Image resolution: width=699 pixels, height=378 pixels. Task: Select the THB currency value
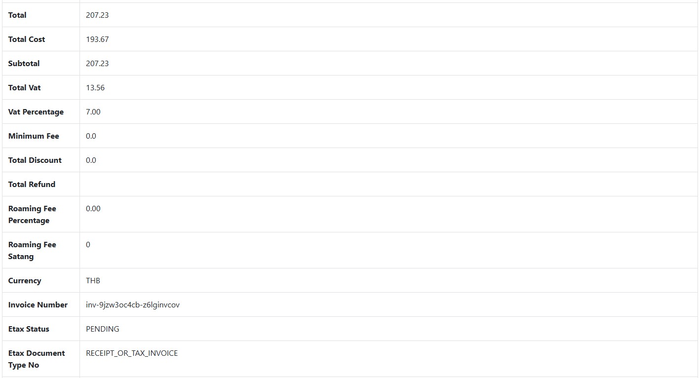pyautogui.click(x=93, y=281)
